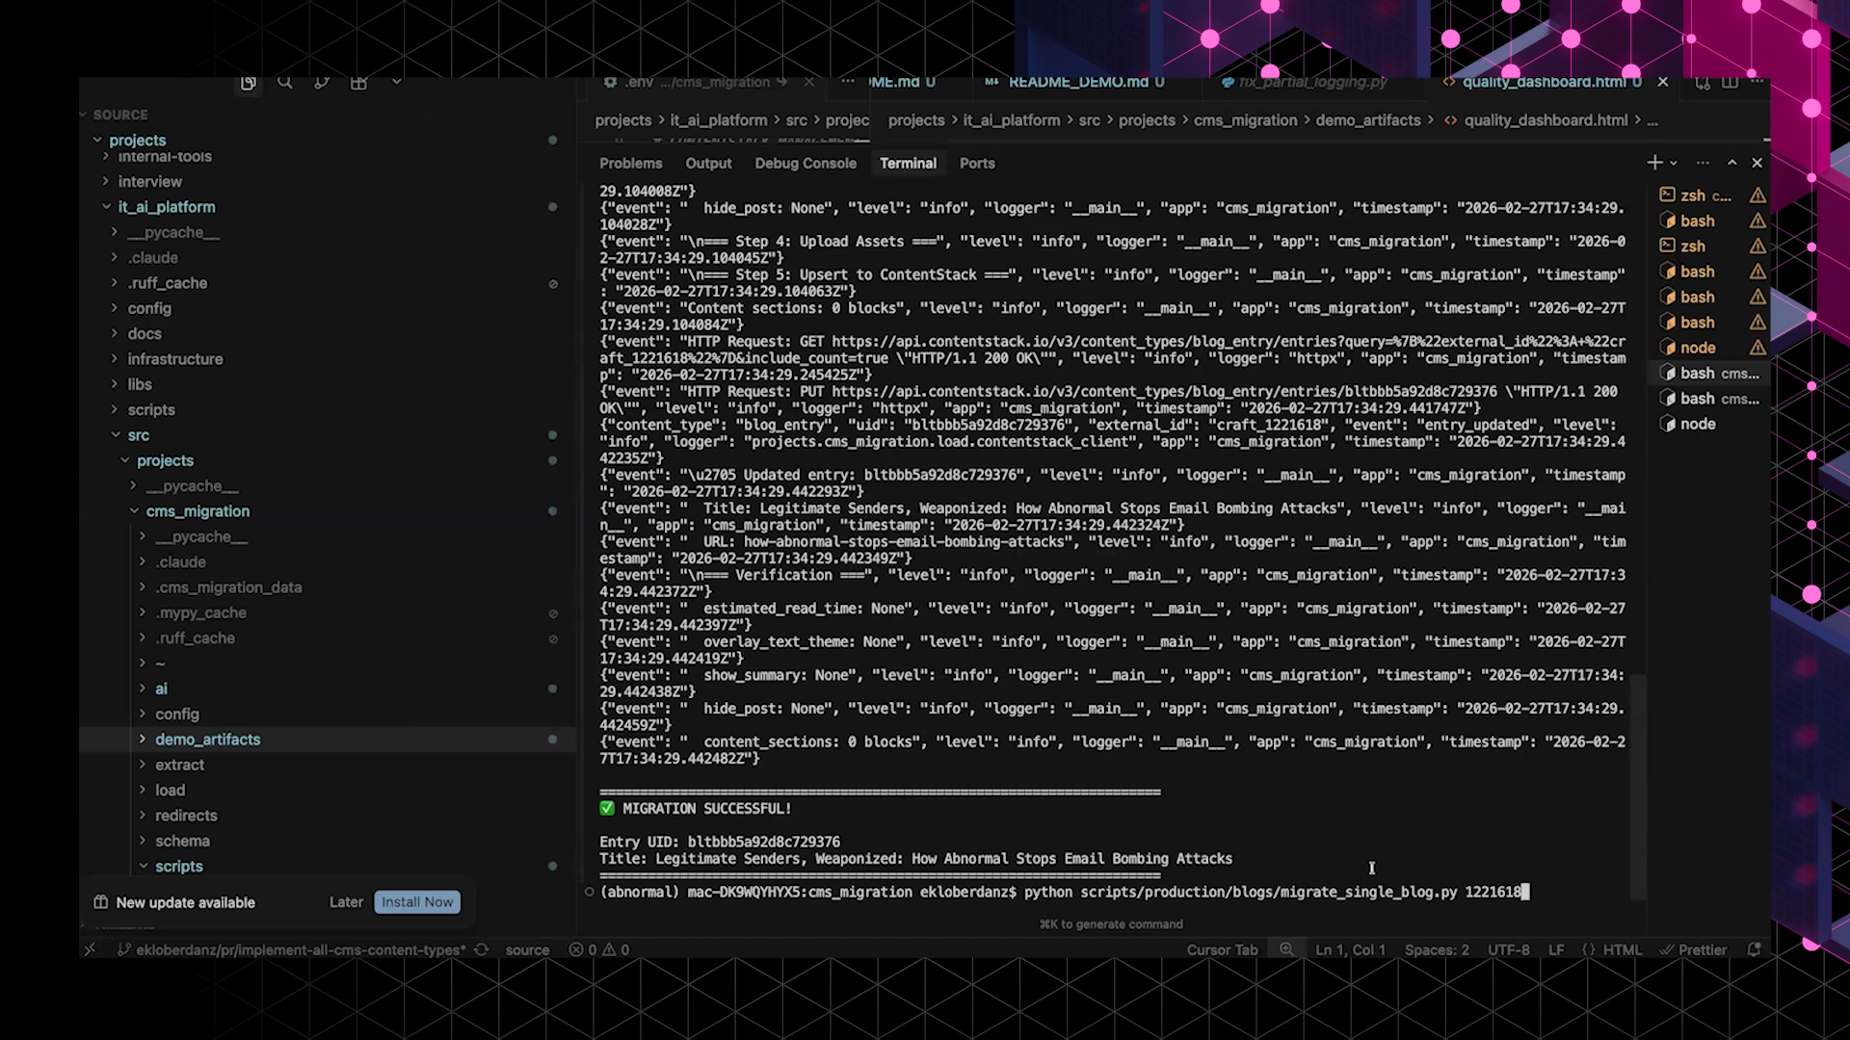The width and height of the screenshot is (1850, 1040).
Task: Collapse the SOURCE explorer section
Action: click(x=120, y=115)
